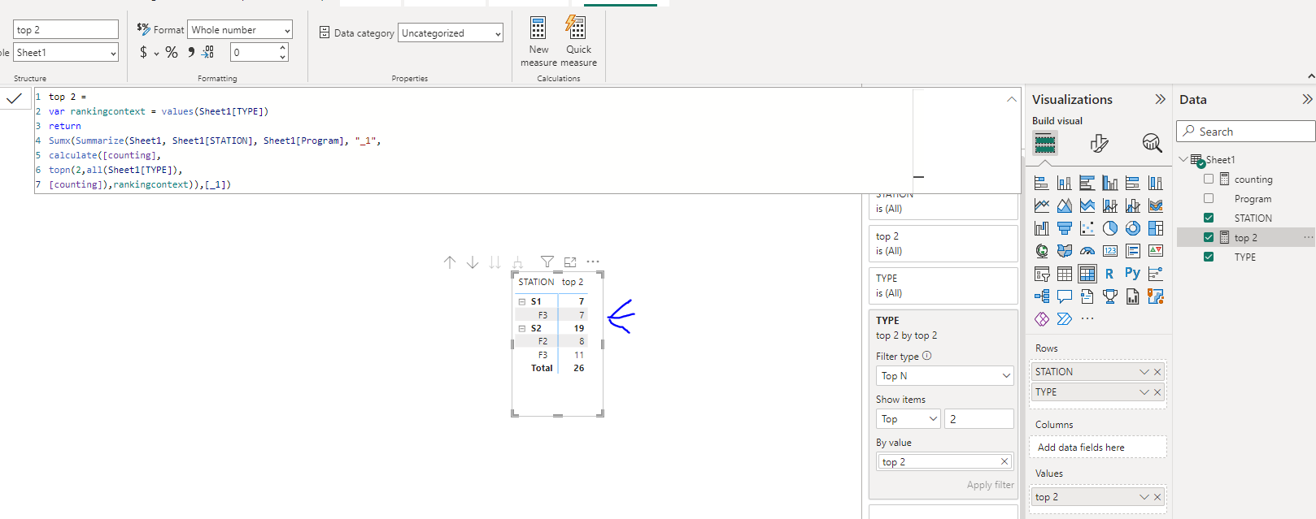The image size is (1316, 519).
Task: Click the Search box in Data pane
Action: [1246, 132]
